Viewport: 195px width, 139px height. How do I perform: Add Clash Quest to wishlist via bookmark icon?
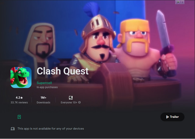pos(19,117)
